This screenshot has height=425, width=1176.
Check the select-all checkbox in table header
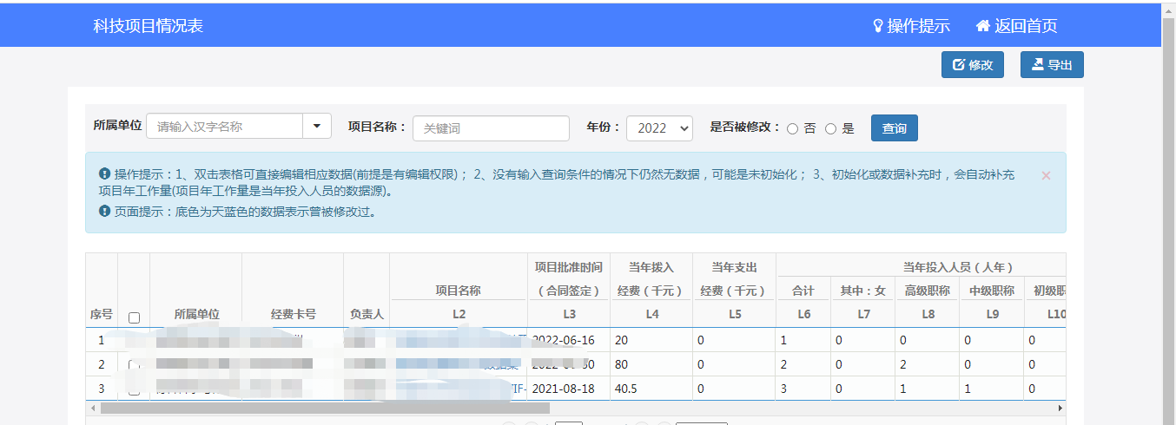pos(134,317)
